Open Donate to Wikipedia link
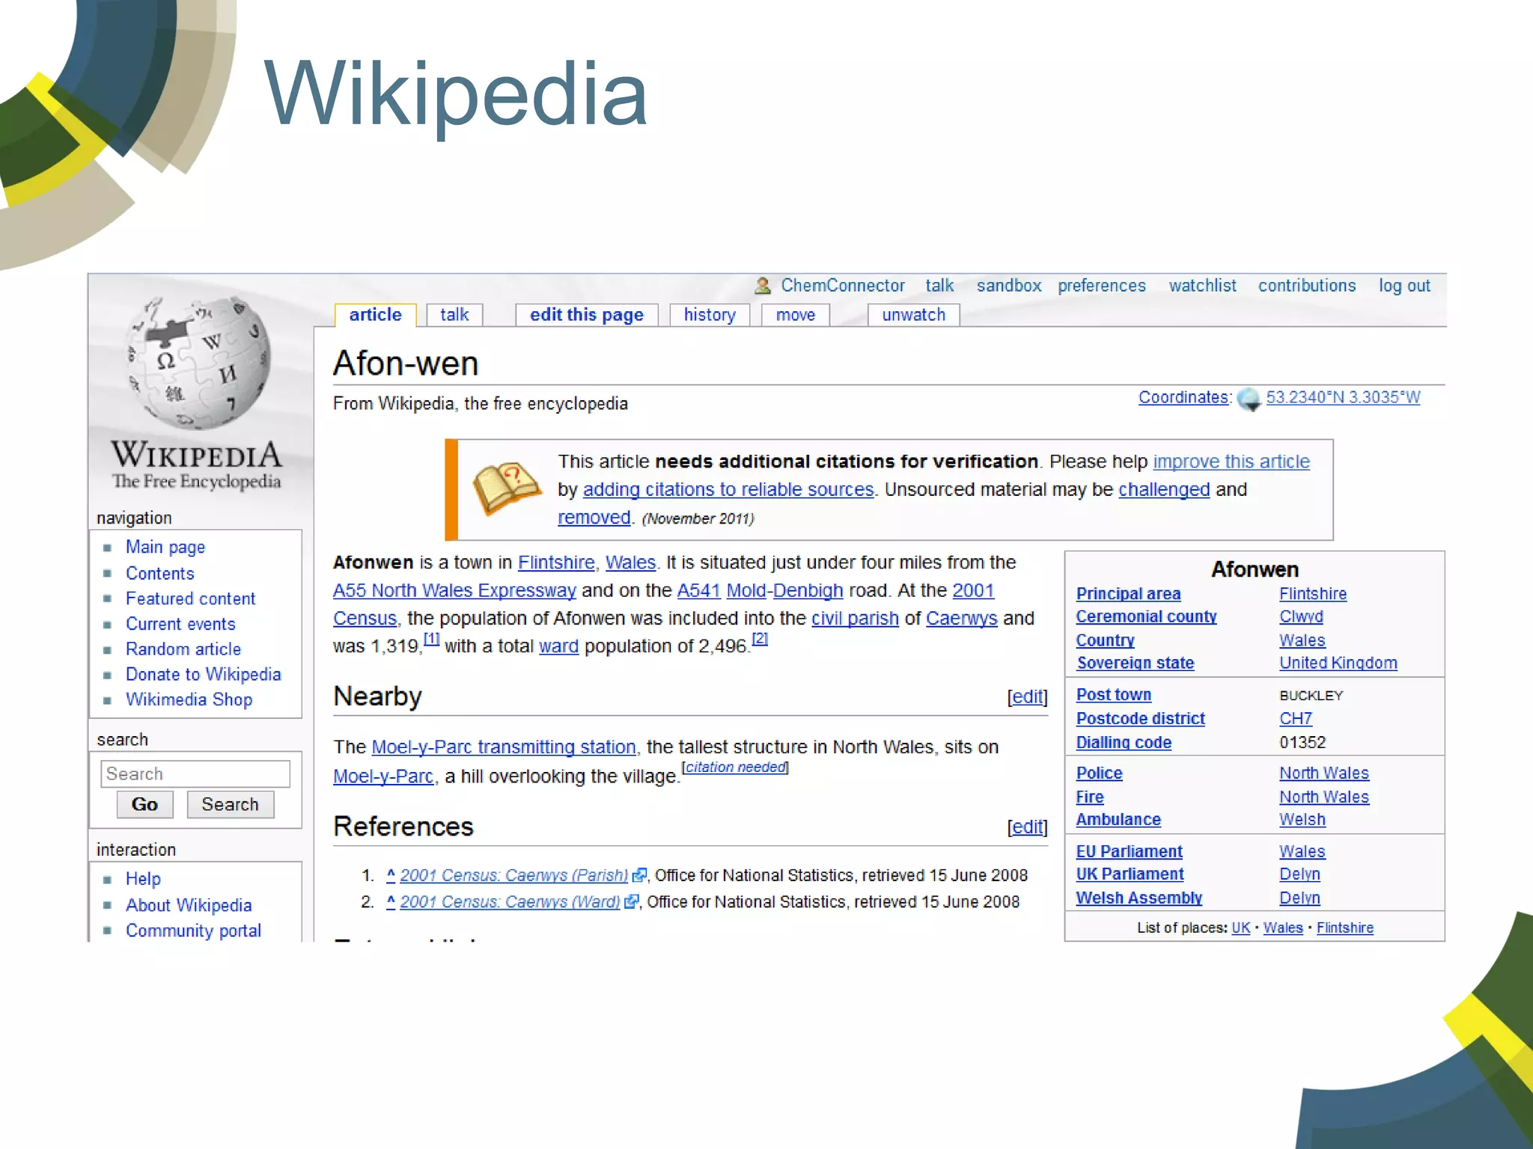This screenshot has height=1149, width=1533. [x=204, y=675]
